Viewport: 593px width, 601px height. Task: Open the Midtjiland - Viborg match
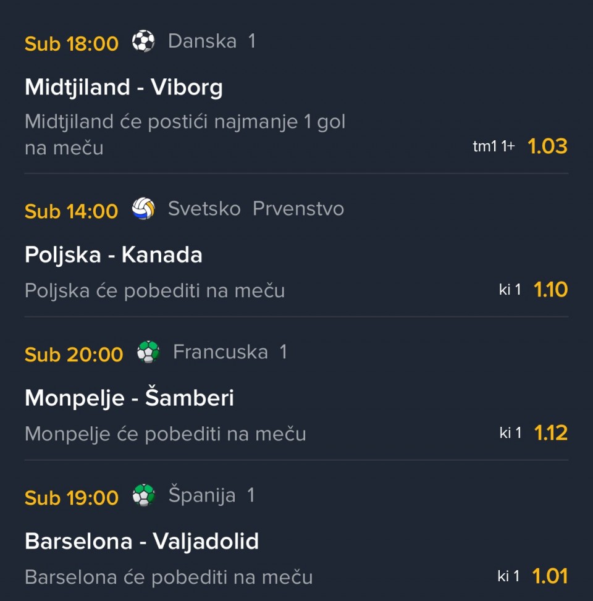coord(124,87)
